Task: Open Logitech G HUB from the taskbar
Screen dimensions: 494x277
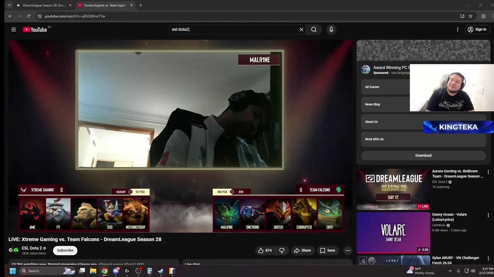Action: point(127,271)
